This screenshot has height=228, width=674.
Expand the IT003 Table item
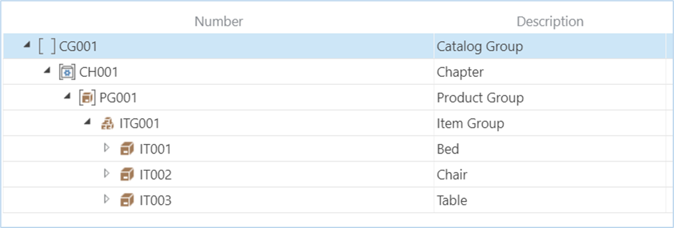(x=107, y=199)
